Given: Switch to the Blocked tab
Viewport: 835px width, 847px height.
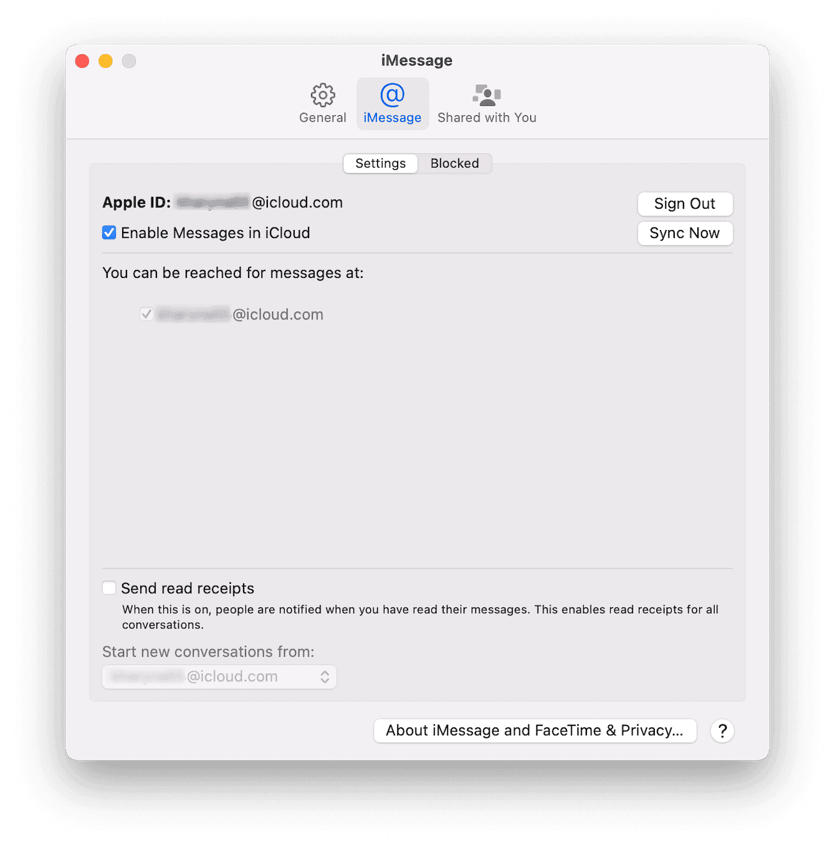Looking at the screenshot, I should (x=454, y=163).
